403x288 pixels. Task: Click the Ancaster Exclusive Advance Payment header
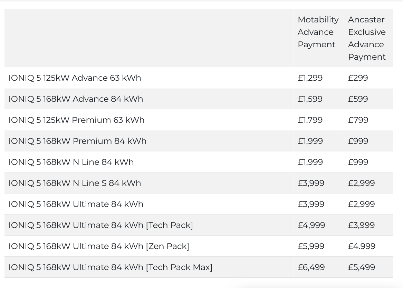coord(367,38)
